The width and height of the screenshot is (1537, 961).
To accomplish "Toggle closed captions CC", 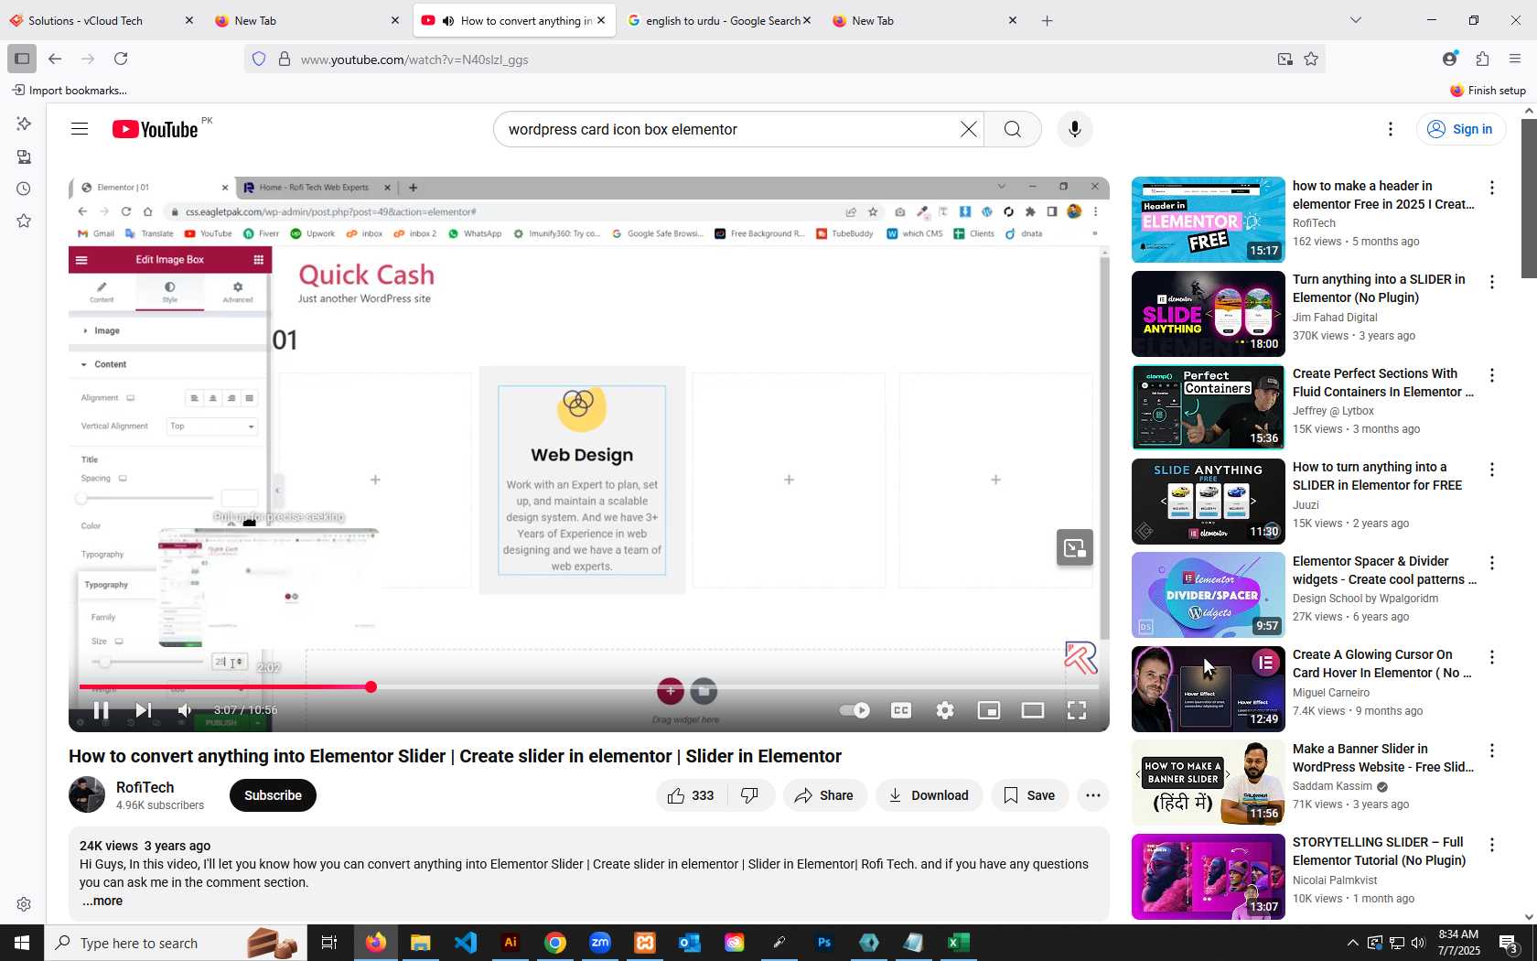I will [x=901, y=710].
